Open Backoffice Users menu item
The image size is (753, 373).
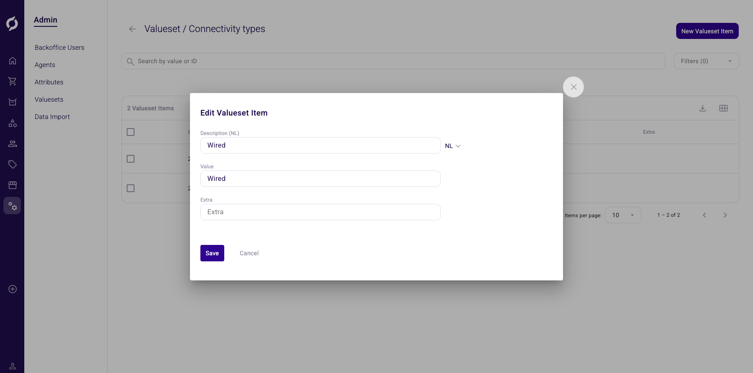59,48
